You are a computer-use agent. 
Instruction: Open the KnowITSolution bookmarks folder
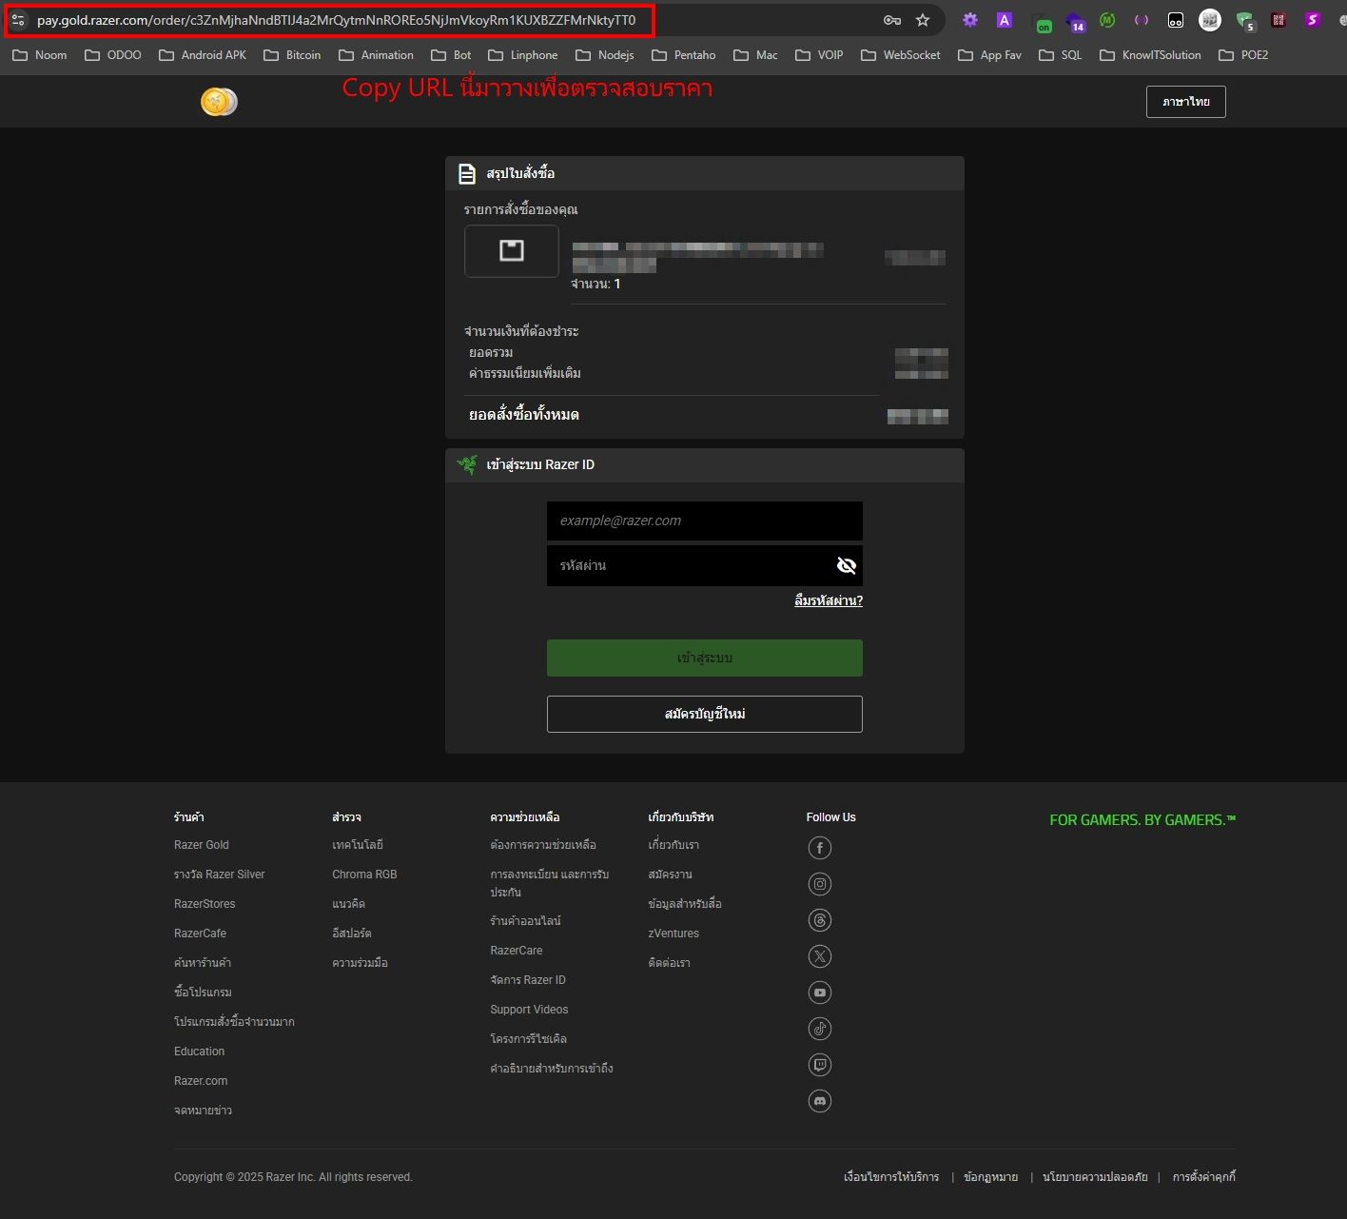coord(1150,55)
